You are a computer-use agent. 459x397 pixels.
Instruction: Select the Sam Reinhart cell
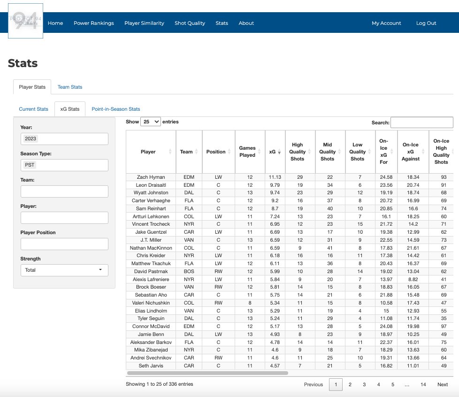click(x=151, y=208)
